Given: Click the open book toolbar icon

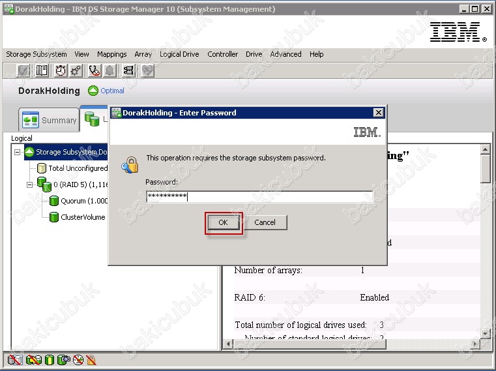Looking at the screenshot, I should 42,70.
